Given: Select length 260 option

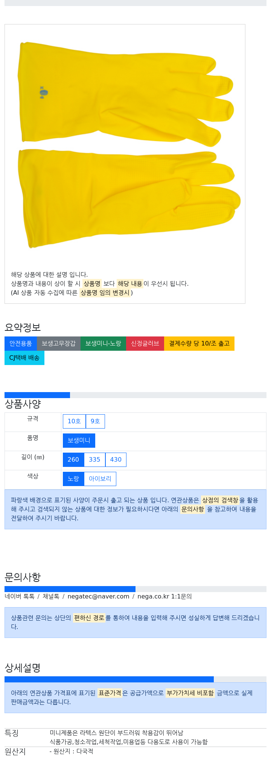Looking at the screenshot, I should 73,460.
